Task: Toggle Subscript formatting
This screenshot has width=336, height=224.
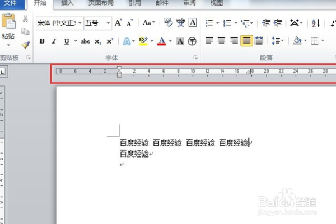Action: click(97, 41)
